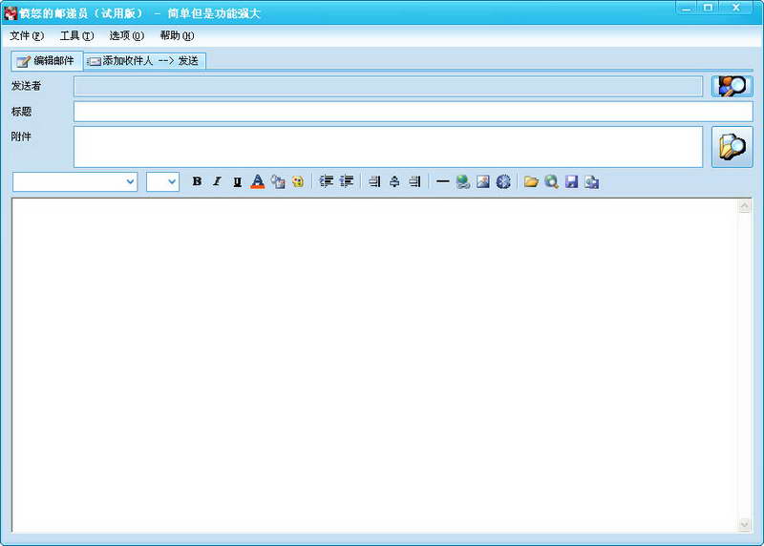Insert a horizontal line

[x=442, y=181]
